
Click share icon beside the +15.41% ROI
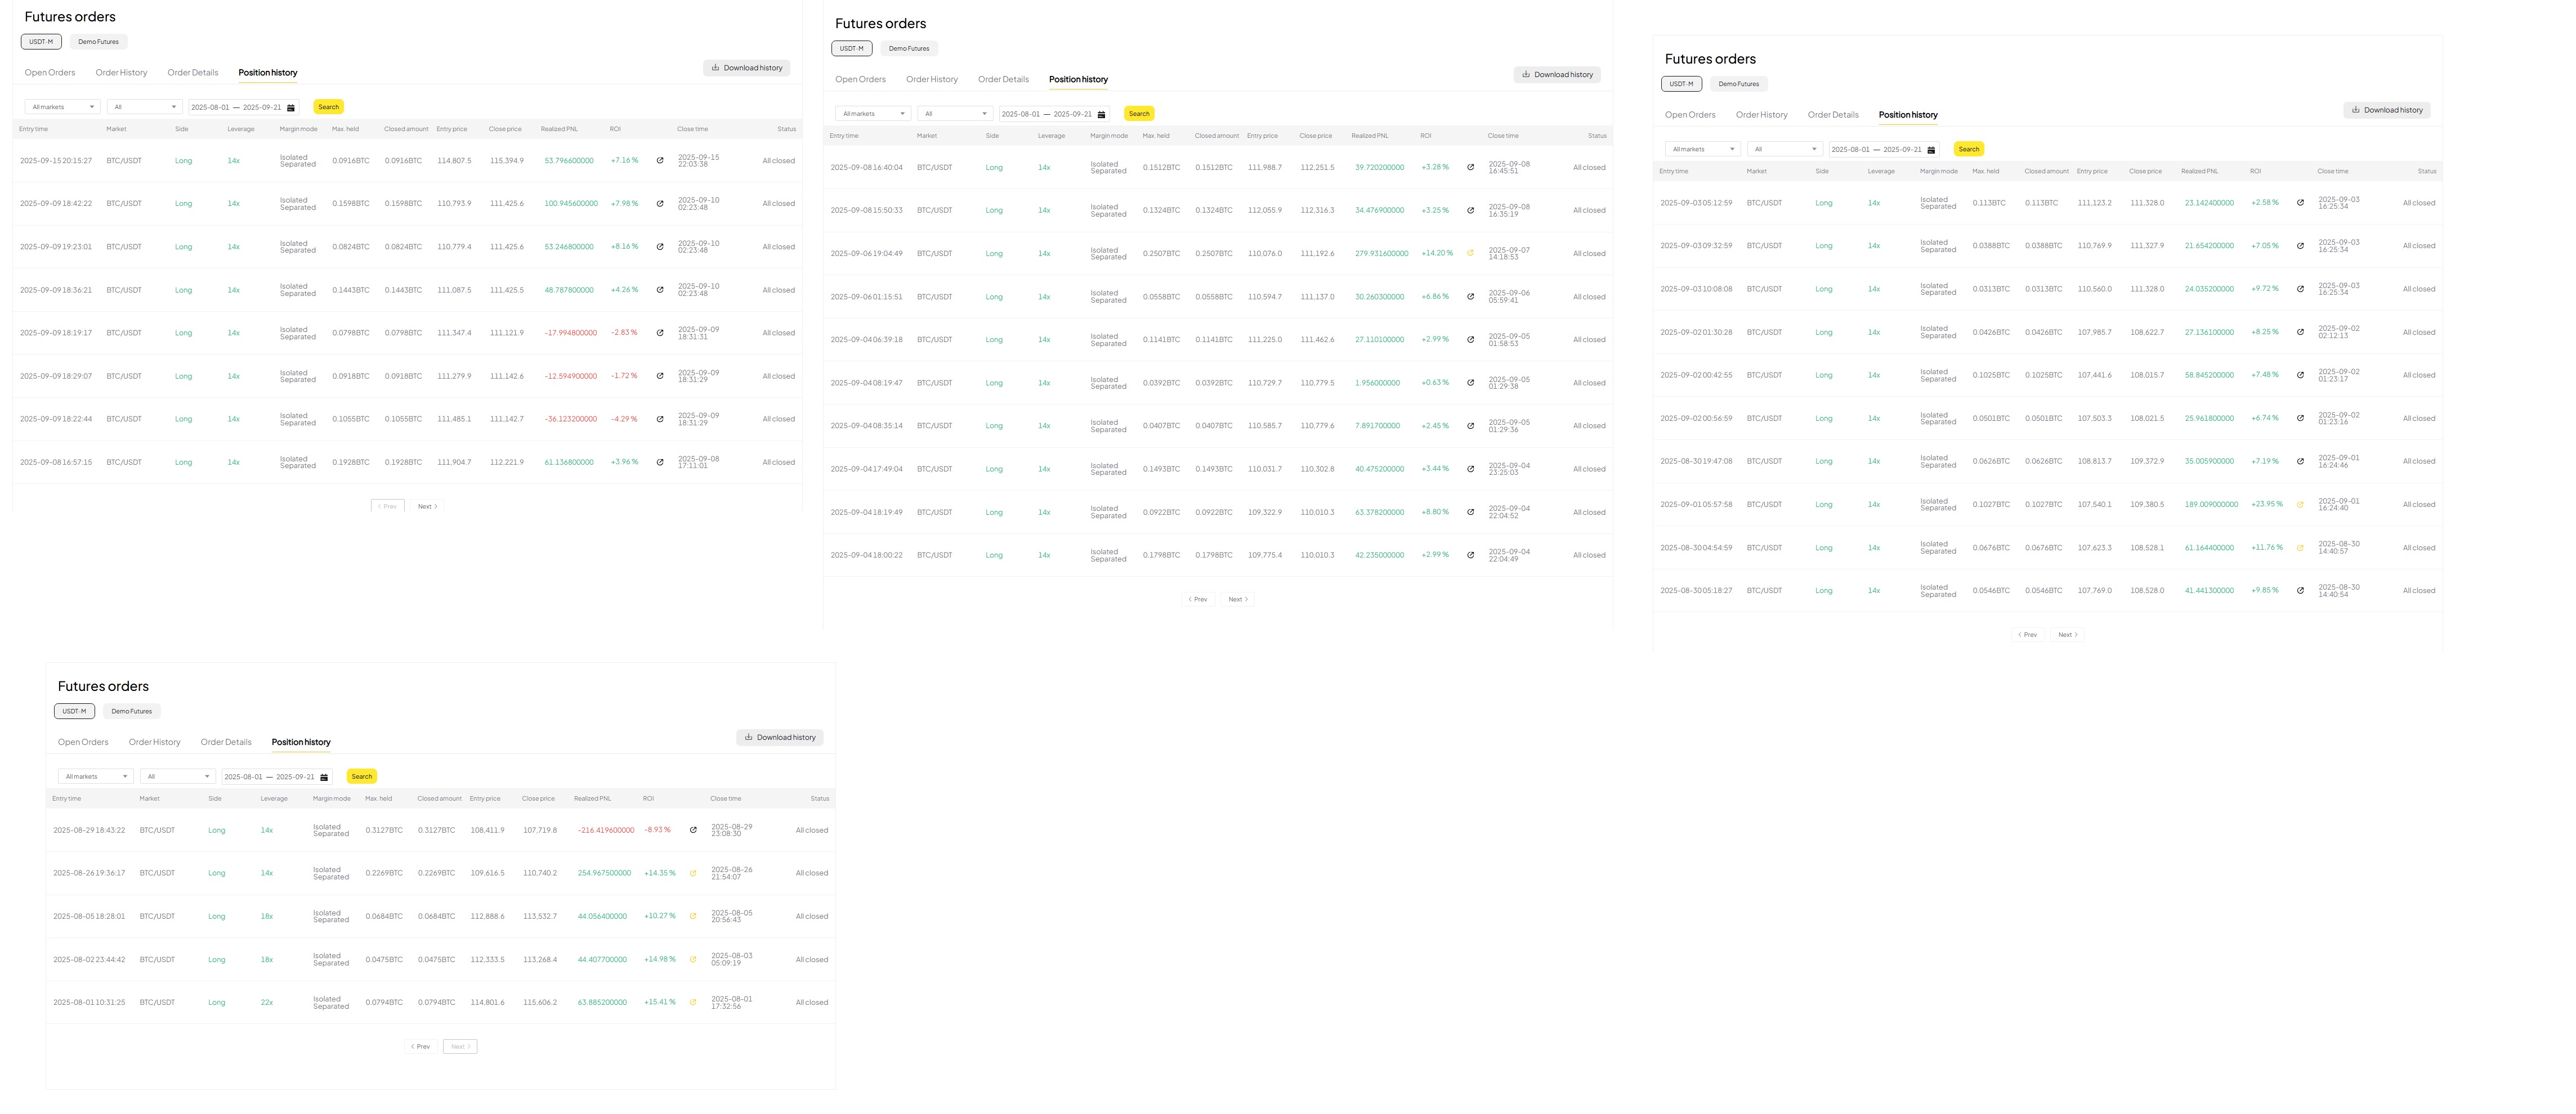[x=693, y=1002]
